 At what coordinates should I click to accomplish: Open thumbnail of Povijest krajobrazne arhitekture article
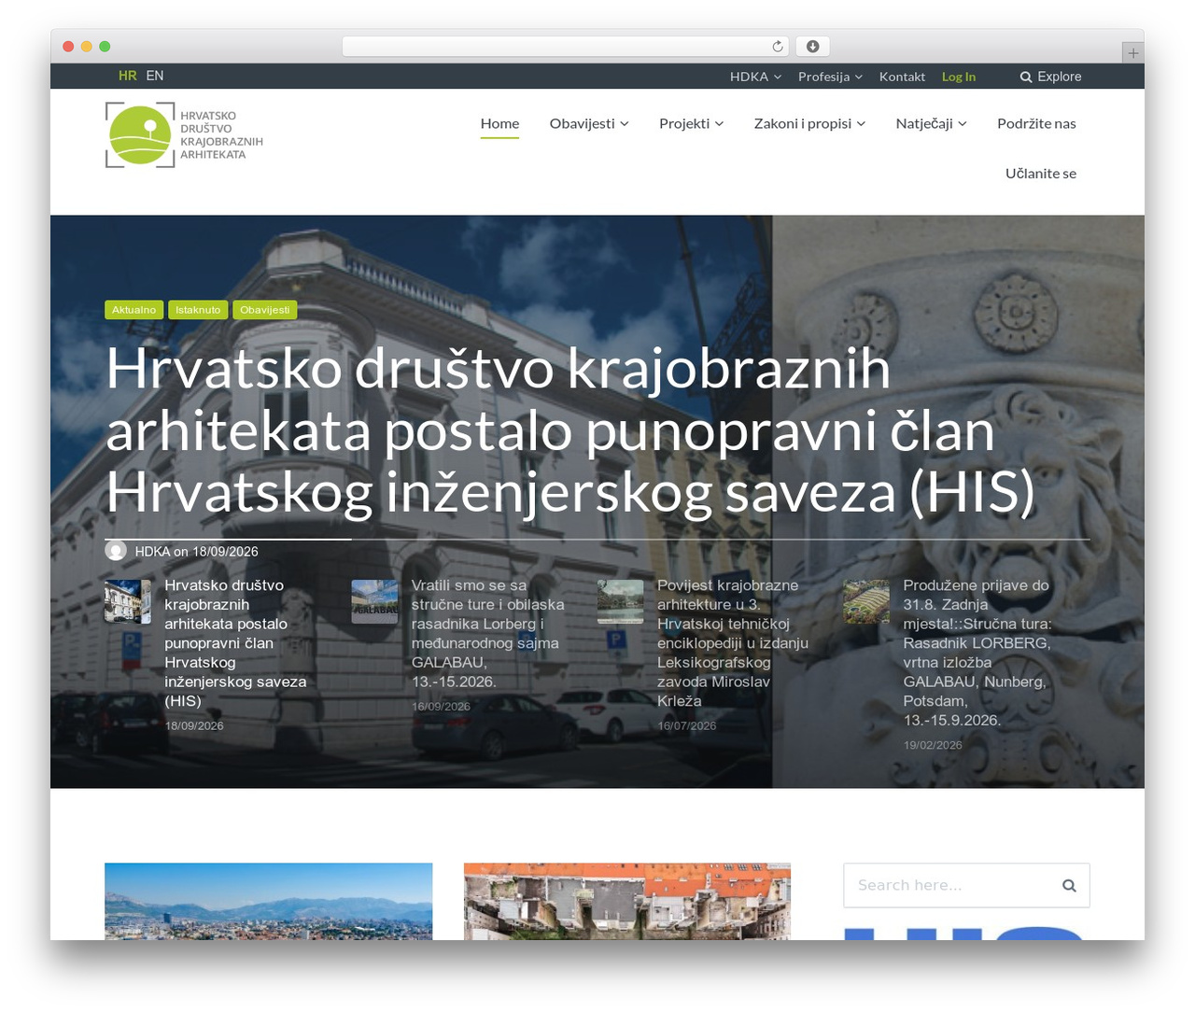(x=620, y=602)
